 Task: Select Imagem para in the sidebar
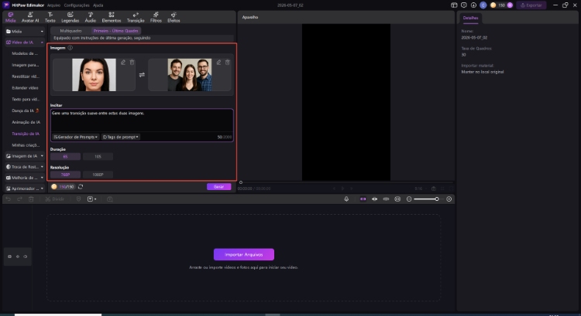[26, 65]
